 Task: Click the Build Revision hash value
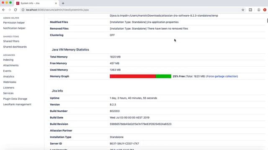coord(141,124)
